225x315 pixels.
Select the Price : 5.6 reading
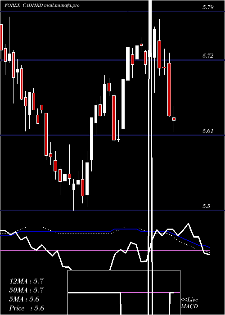pyautogui.click(x=27, y=308)
